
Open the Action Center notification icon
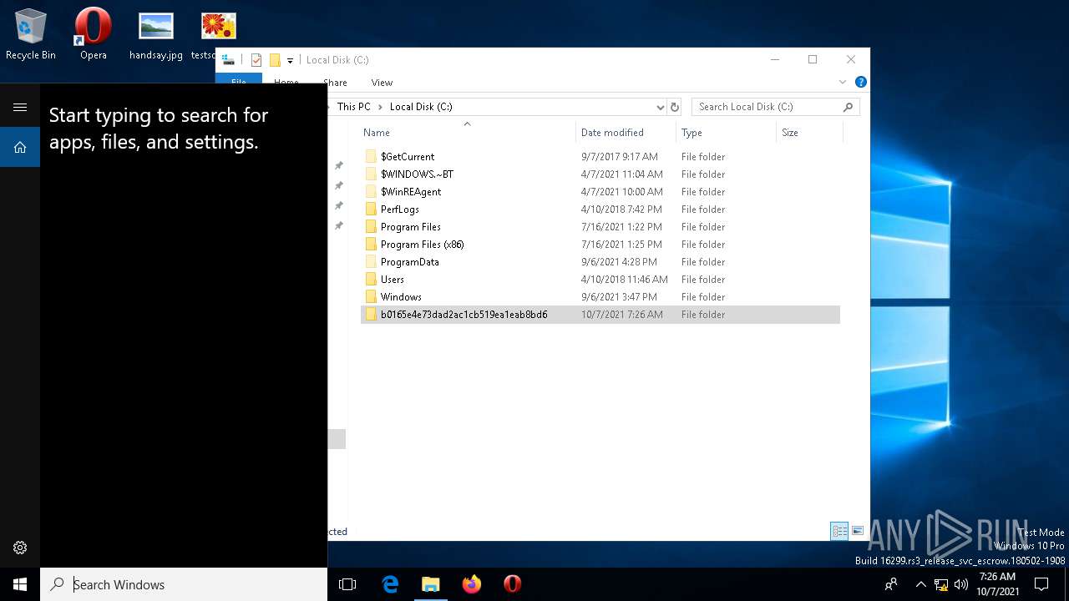click(1041, 584)
